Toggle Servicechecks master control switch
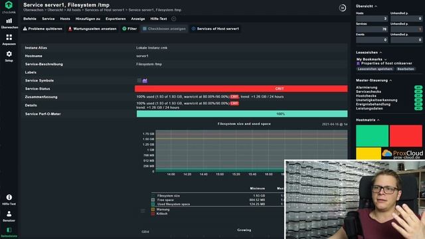Screen dimensions: 425x239 418,92
